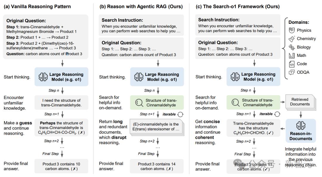
Task: Click the iterable loop icon in panel (b)
Action: (180, 114)
